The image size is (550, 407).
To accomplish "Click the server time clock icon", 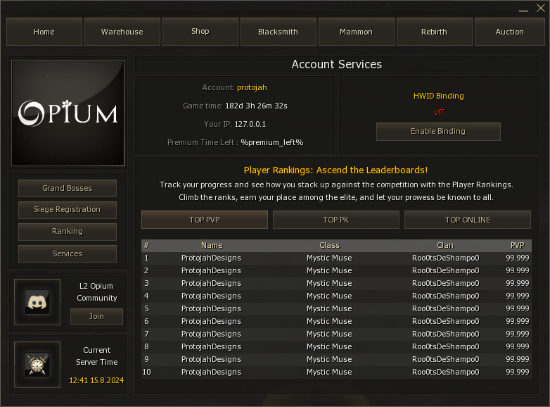I will tap(37, 365).
